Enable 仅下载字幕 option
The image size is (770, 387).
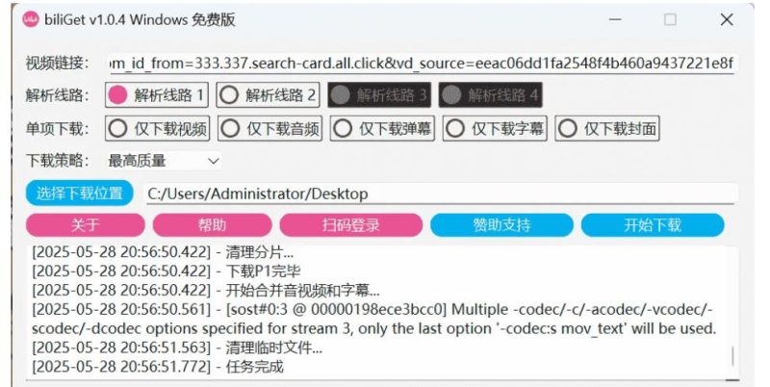[495, 129]
